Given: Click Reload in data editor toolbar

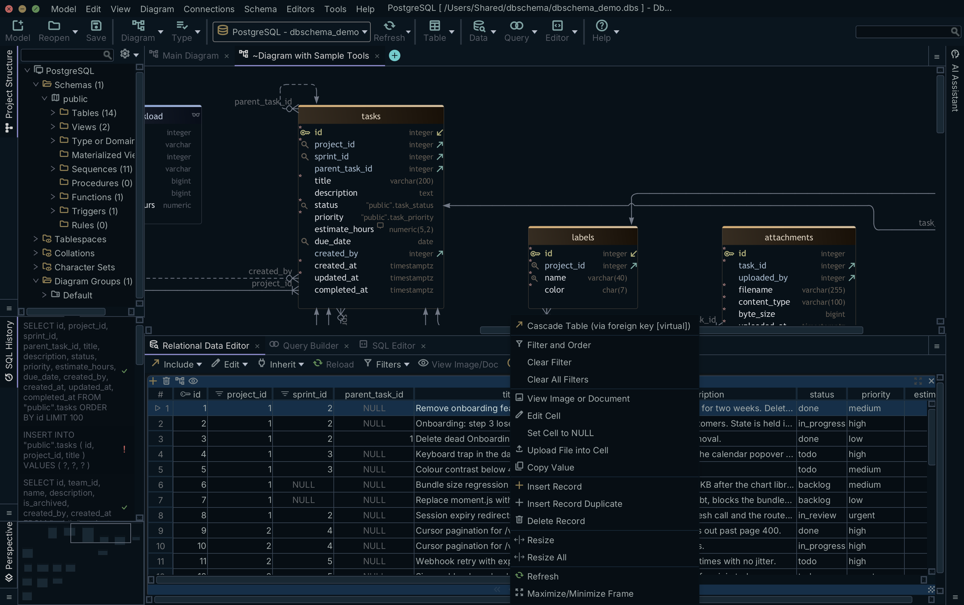Looking at the screenshot, I should point(334,364).
